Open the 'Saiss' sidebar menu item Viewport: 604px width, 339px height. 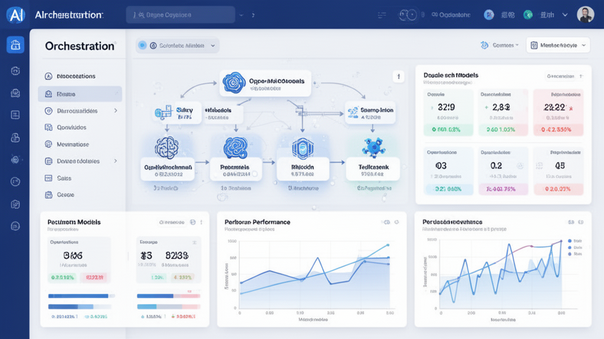80,178
